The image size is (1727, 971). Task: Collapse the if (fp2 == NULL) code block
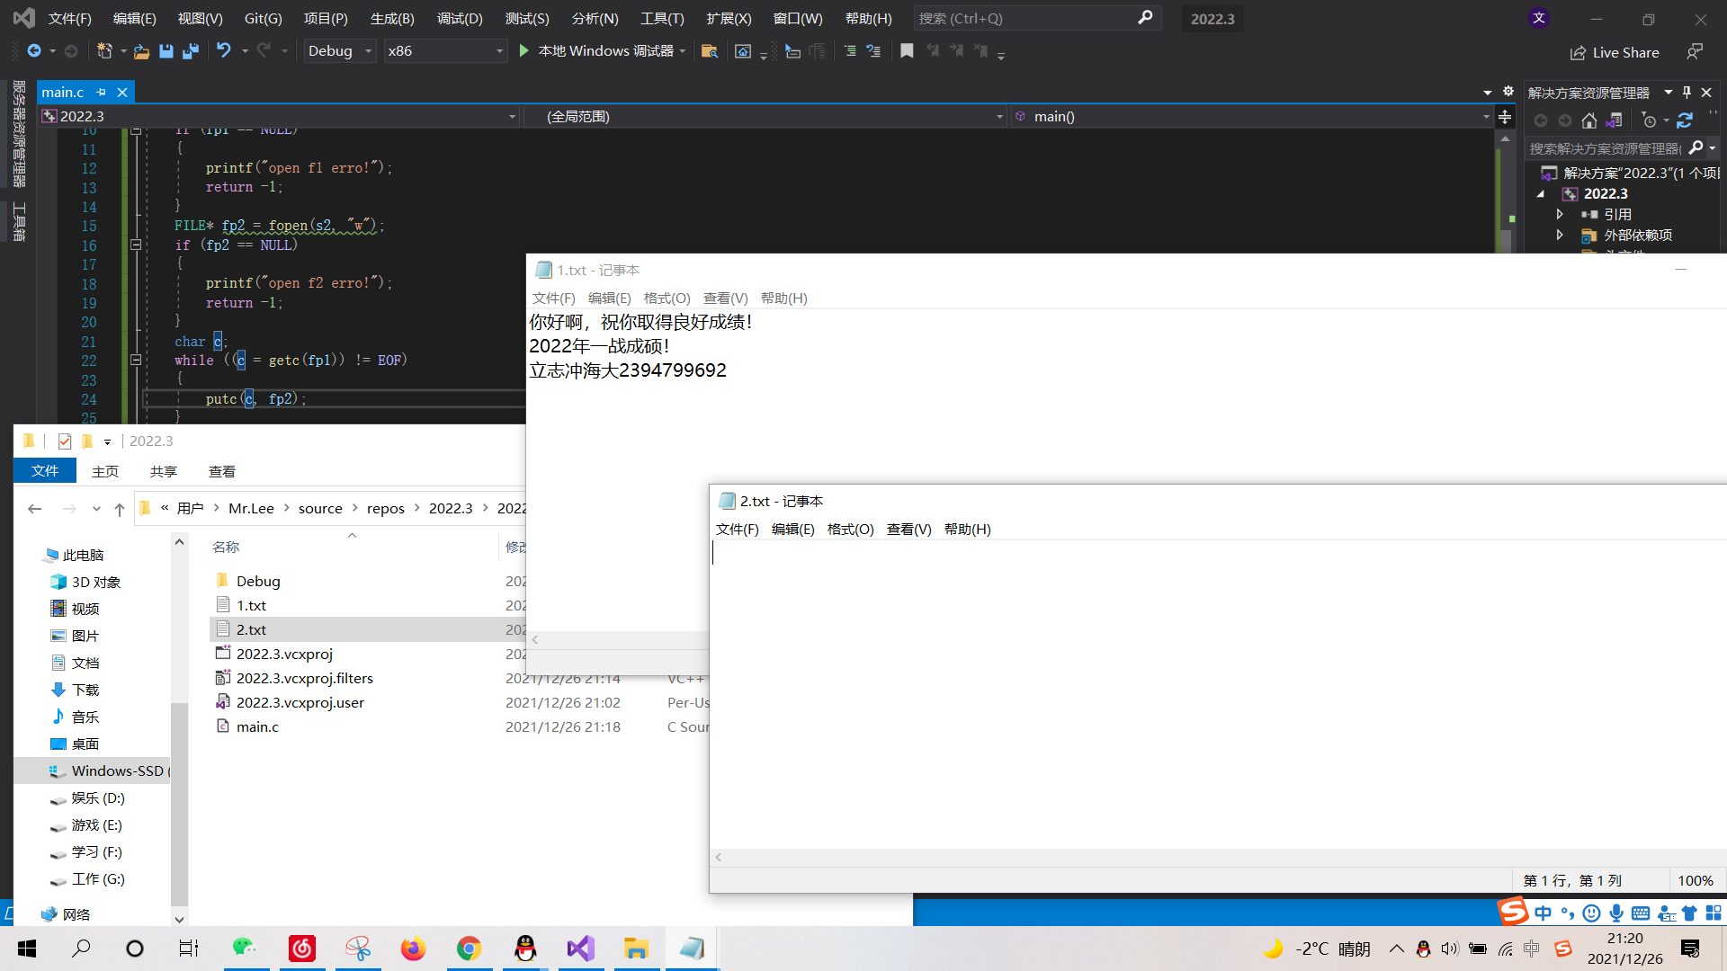[136, 245]
